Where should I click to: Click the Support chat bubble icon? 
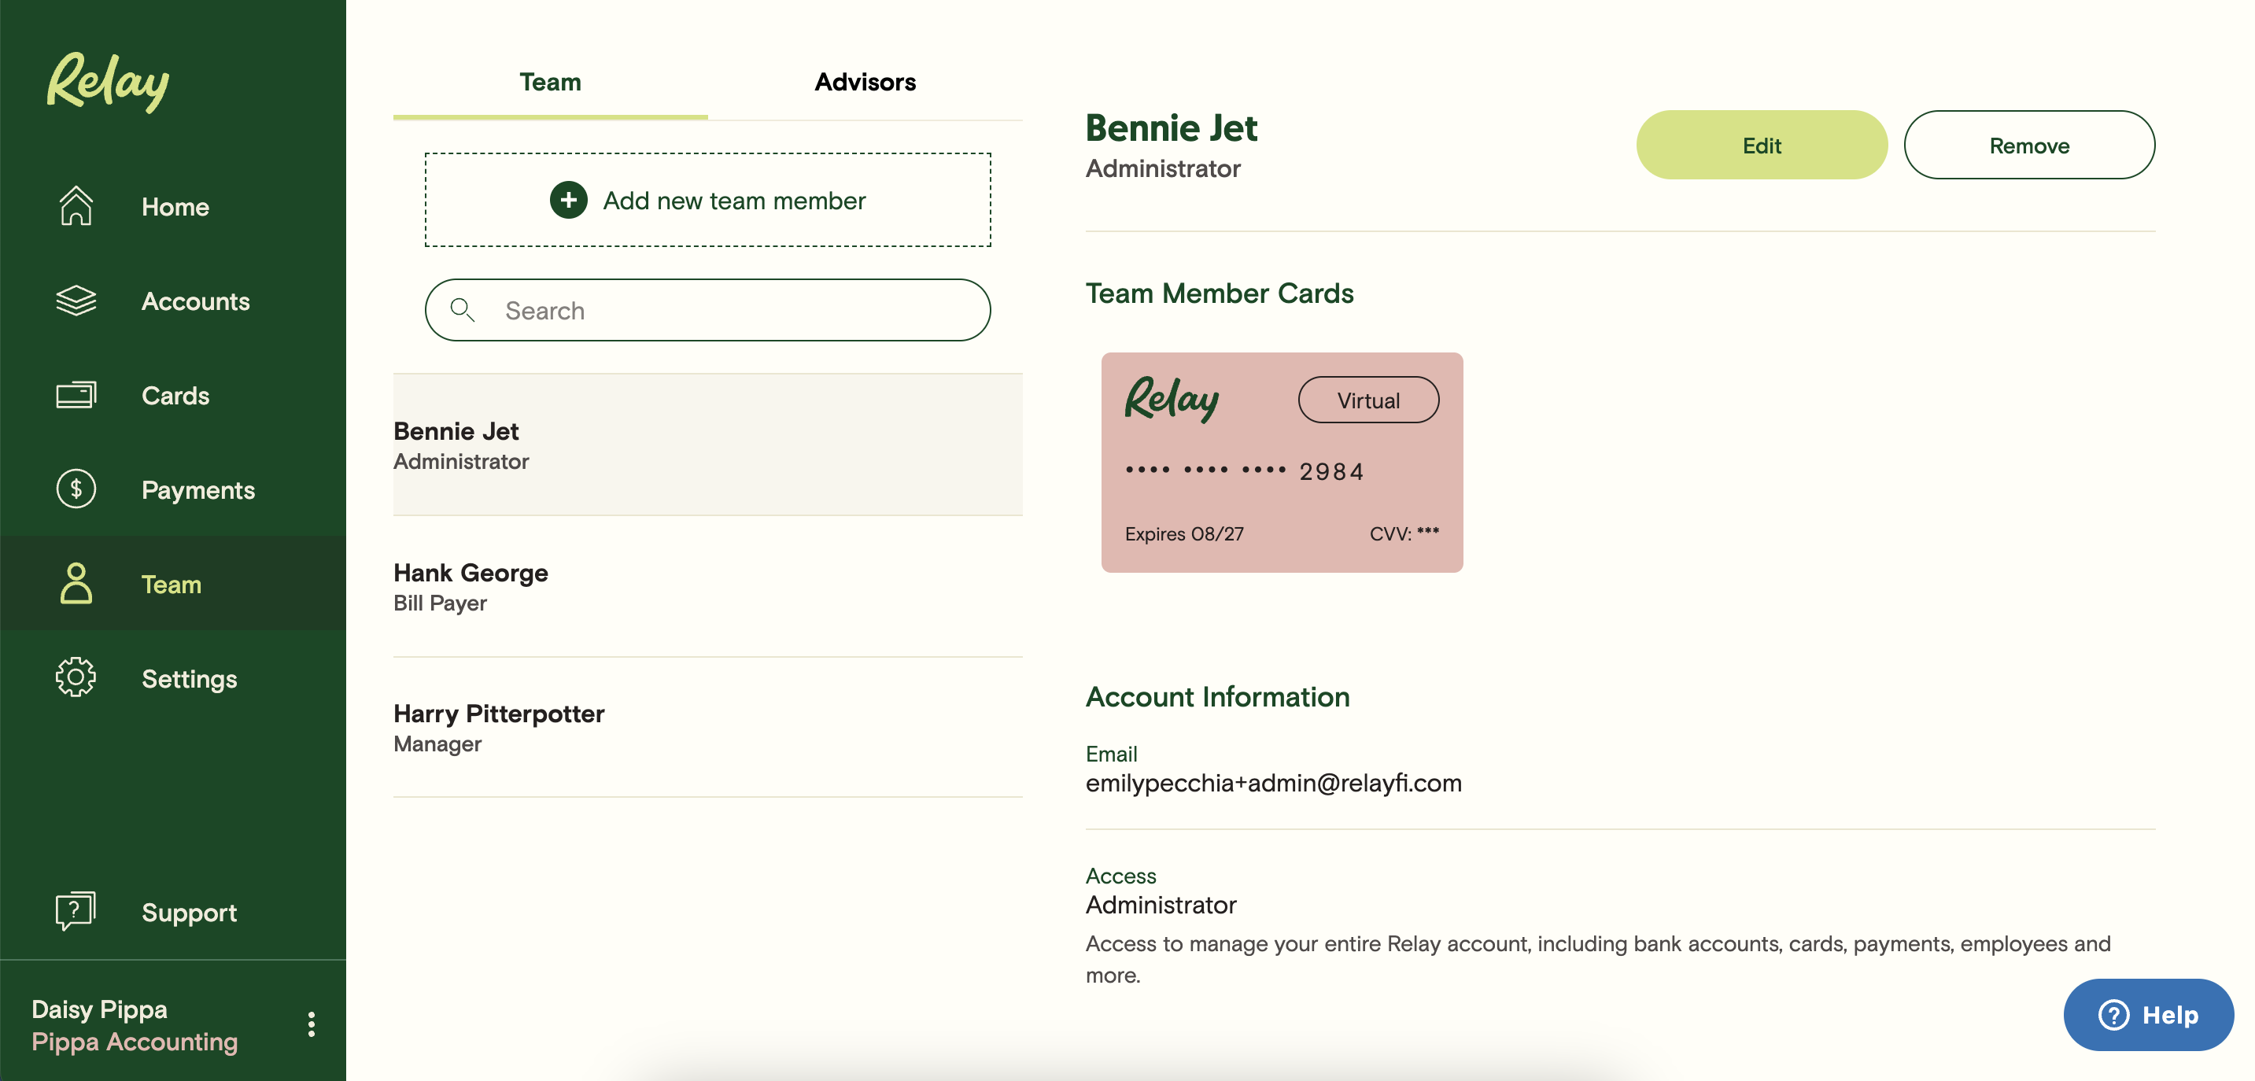click(76, 912)
